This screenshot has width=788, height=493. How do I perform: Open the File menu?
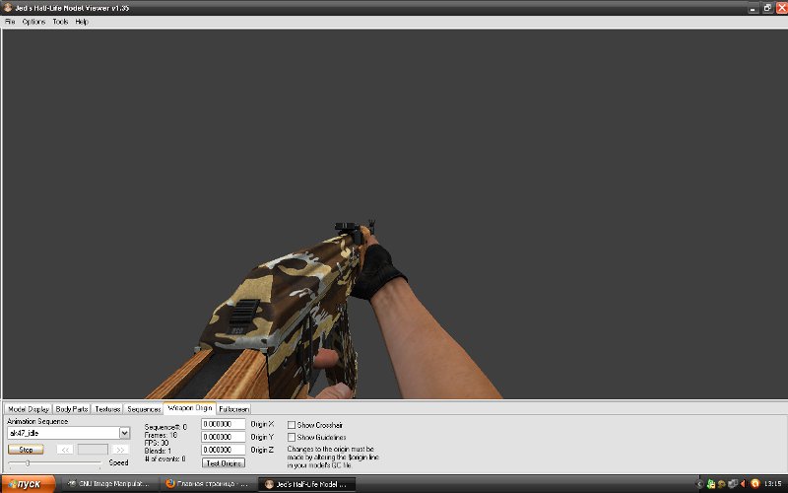pos(10,22)
